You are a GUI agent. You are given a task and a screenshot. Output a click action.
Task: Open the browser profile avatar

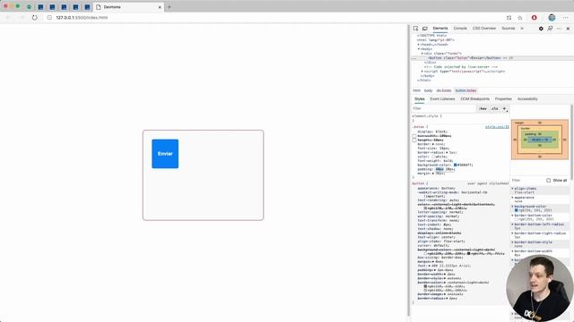(552, 18)
